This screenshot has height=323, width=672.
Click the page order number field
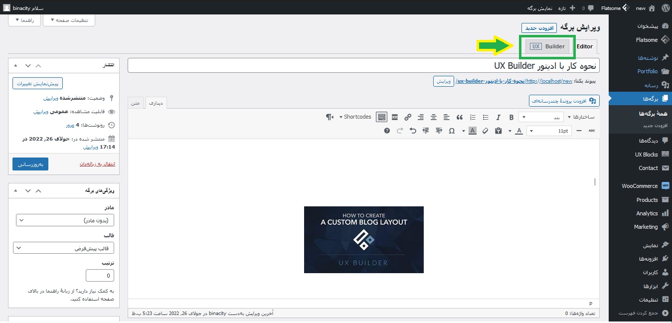[100, 275]
